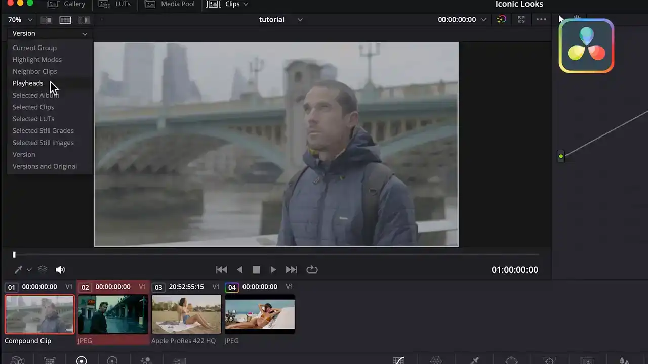Screen dimensions: 648x364
Task: Enable the image wipe viewer mode
Action: [46, 20]
